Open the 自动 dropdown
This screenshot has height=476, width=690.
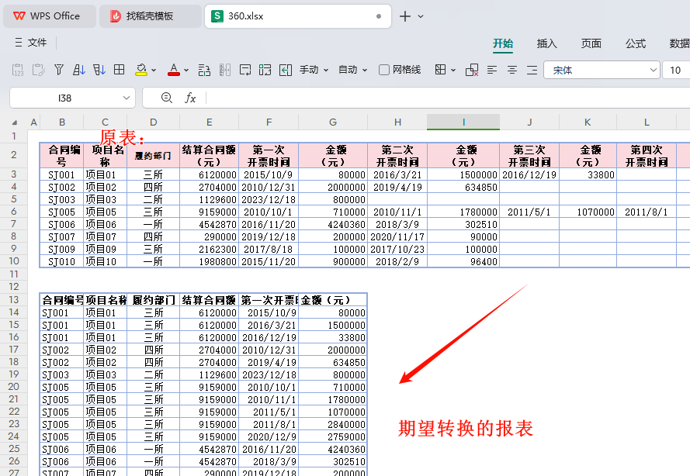pyautogui.click(x=352, y=70)
